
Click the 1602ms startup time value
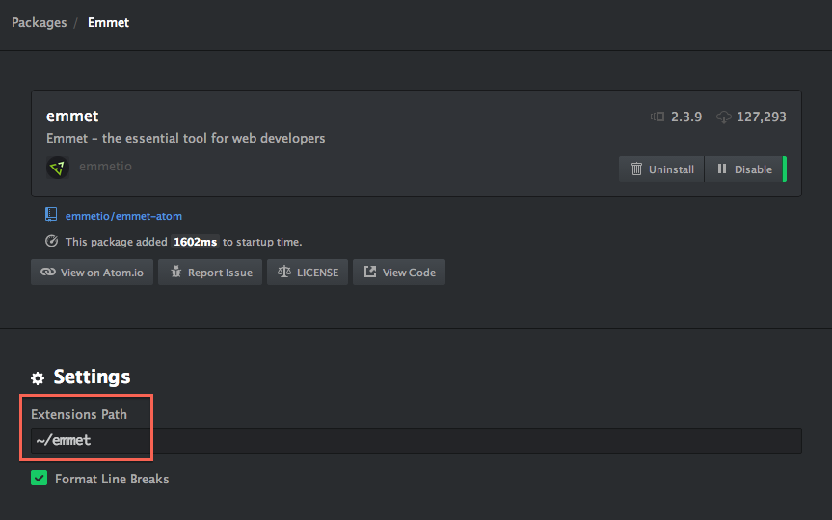click(196, 242)
